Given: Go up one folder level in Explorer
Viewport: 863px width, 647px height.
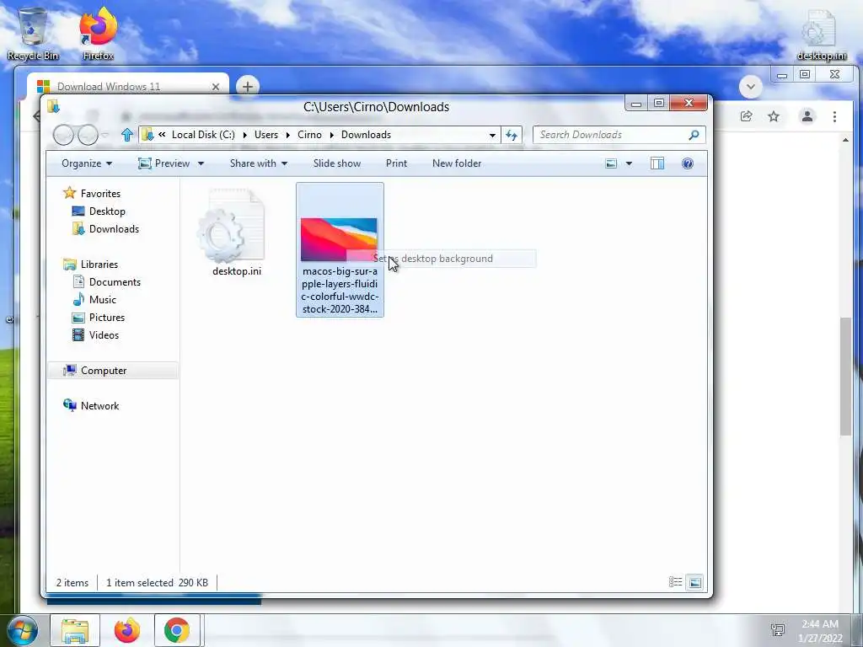Looking at the screenshot, I should (127, 135).
